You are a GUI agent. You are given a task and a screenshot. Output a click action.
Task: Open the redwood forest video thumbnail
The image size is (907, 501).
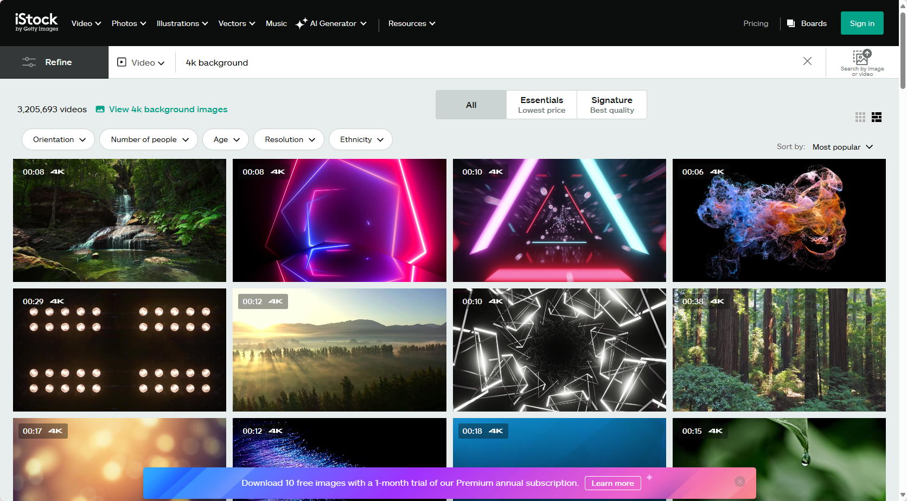779,350
